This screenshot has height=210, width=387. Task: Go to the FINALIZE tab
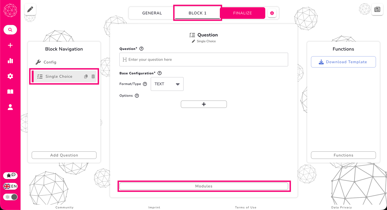point(242,13)
